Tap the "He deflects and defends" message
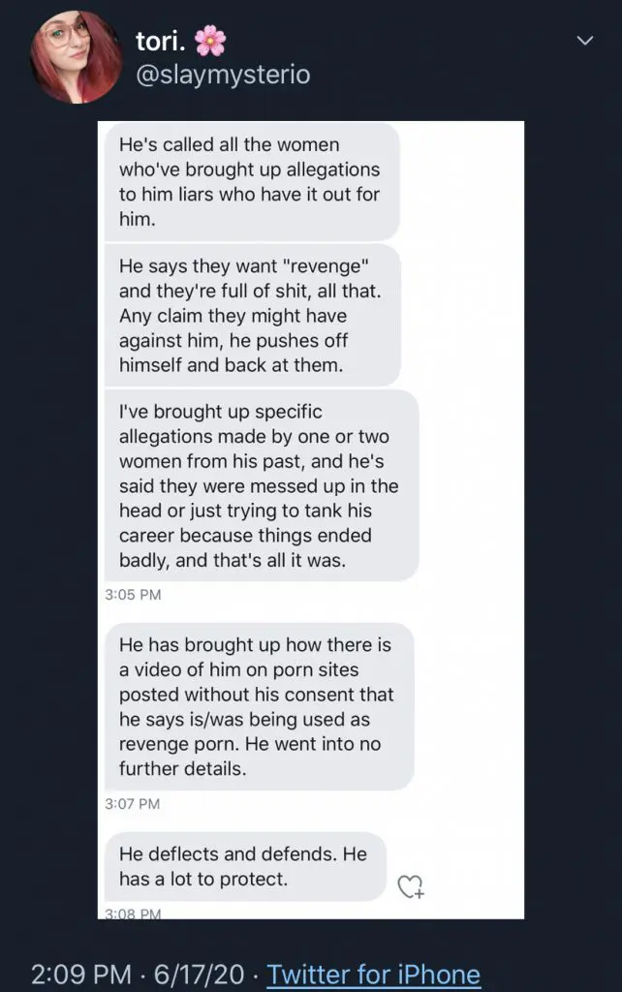 [244, 866]
